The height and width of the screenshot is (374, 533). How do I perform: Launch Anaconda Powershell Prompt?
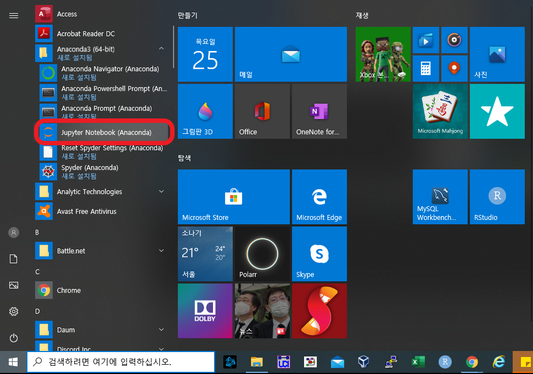(104, 92)
